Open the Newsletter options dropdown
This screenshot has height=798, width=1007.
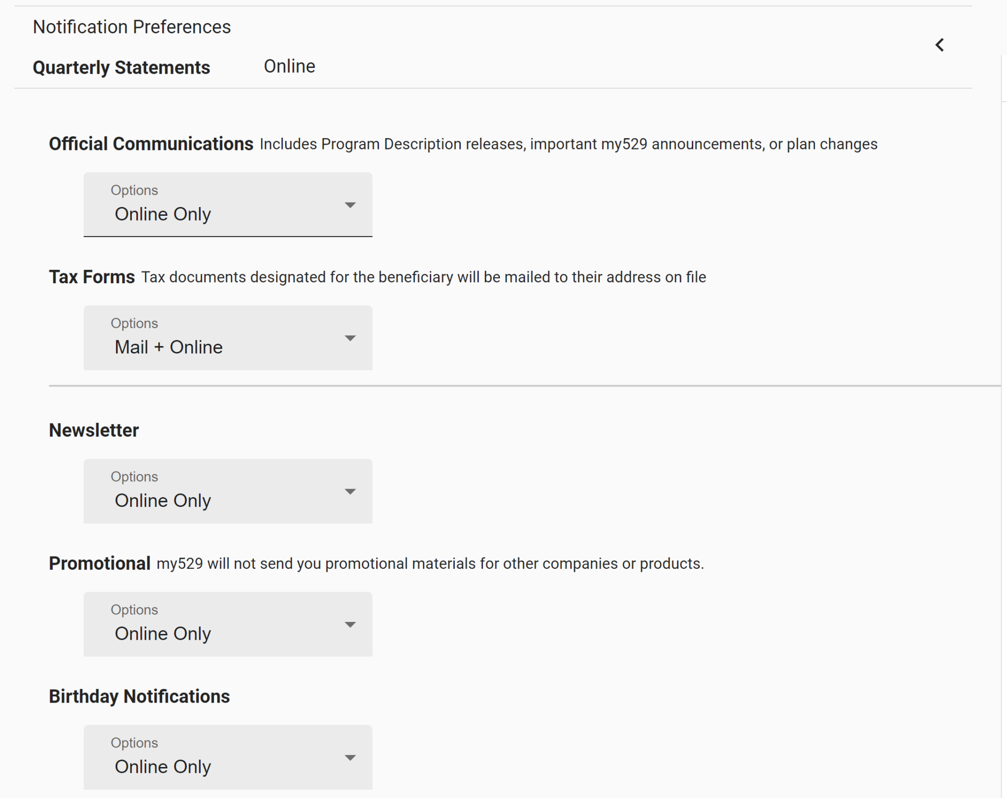(227, 491)
